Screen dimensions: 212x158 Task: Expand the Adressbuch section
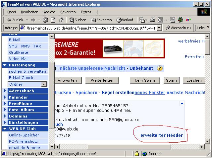5,91
